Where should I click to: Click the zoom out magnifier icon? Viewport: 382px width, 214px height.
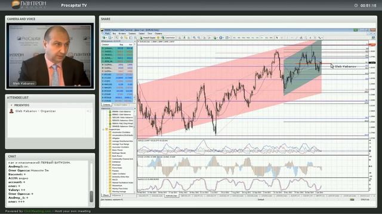(199, 37)
